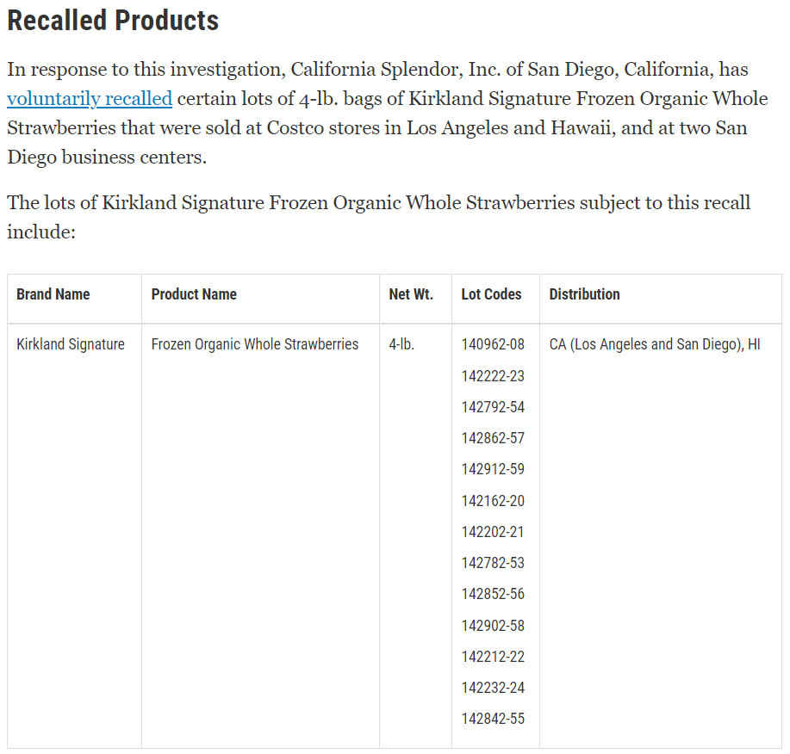Click lot code 142912-59
The height and width of the screenshot is (754, 790).
[493, 469]
